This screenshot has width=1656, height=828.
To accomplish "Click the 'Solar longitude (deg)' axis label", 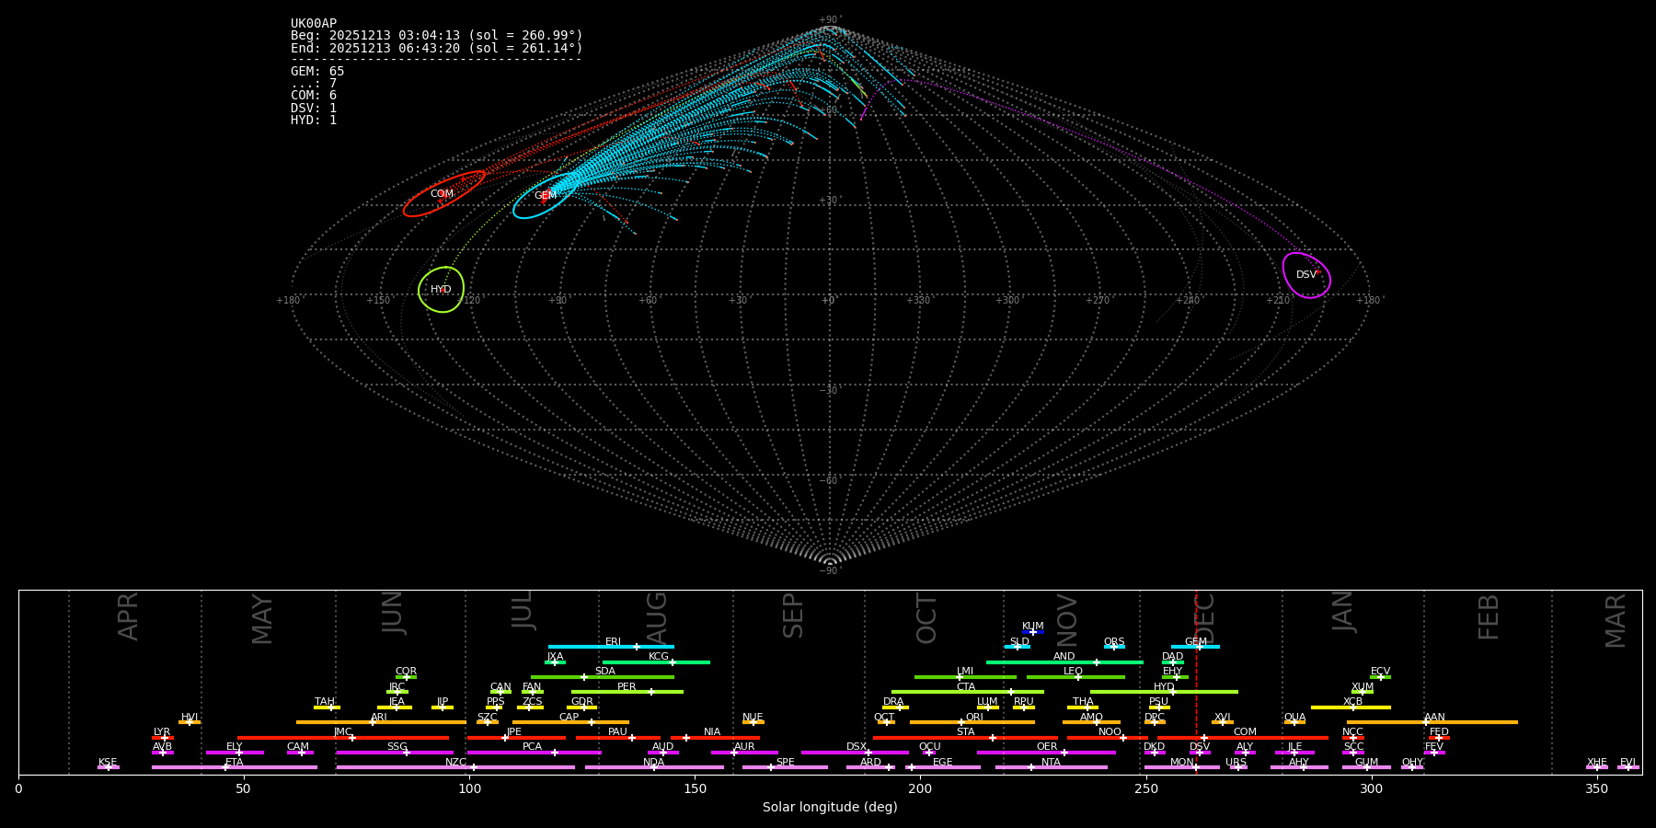I will coord(829,807).
